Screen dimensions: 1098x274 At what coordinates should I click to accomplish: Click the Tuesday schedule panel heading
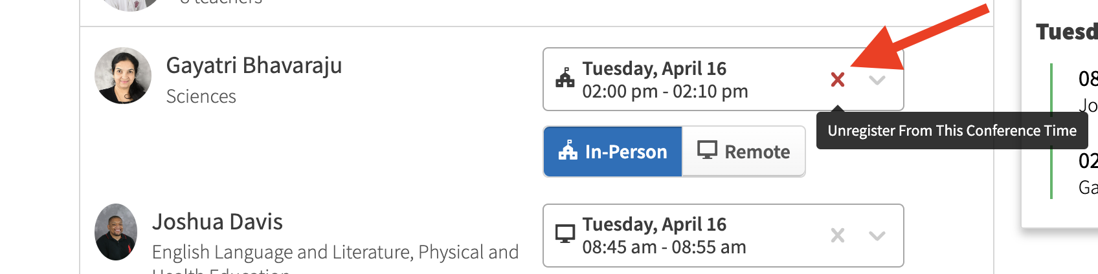coord(1066,31)
